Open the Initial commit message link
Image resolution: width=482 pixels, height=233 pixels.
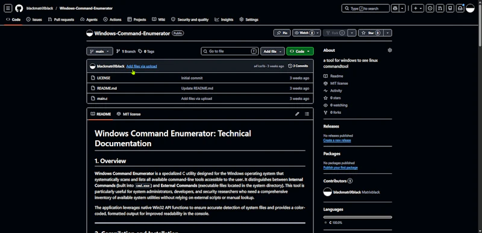pos(192,78)
